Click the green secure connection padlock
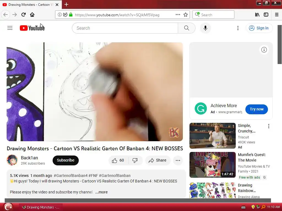Image resolution: width=282 pixels, height=211 pixels. [71, 15]
